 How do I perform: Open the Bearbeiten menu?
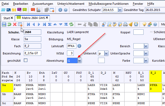coord(21,4)
